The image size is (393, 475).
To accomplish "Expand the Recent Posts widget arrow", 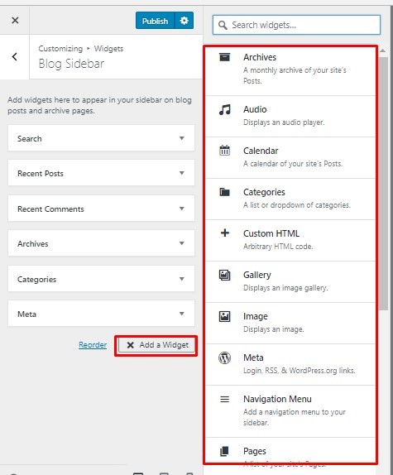I will [182, 173].
